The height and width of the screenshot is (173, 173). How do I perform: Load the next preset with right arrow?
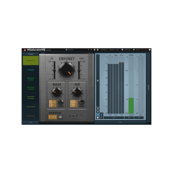click(91, 50)
